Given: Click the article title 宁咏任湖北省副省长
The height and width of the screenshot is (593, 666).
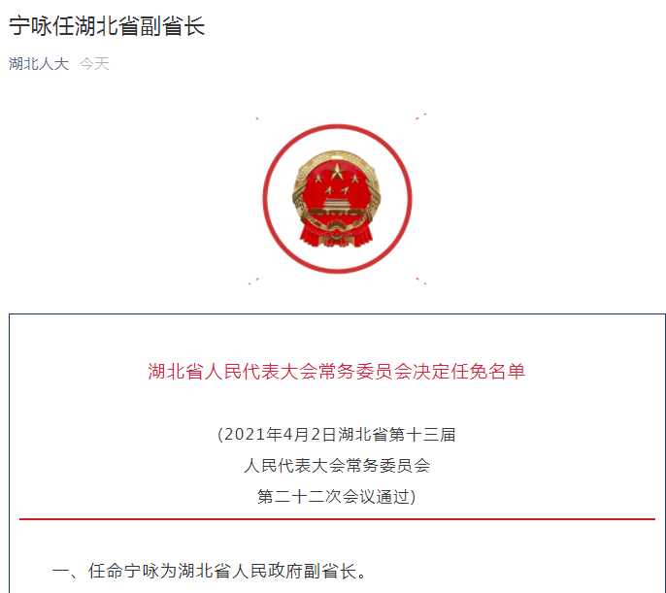Looking at the screenshot, I should [x=107, y=26].
